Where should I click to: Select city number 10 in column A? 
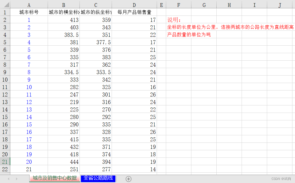point(29,87)
